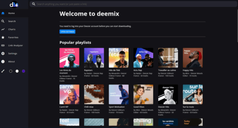Open the Search sidebar item
238x128 pixels.
[14, 21]
